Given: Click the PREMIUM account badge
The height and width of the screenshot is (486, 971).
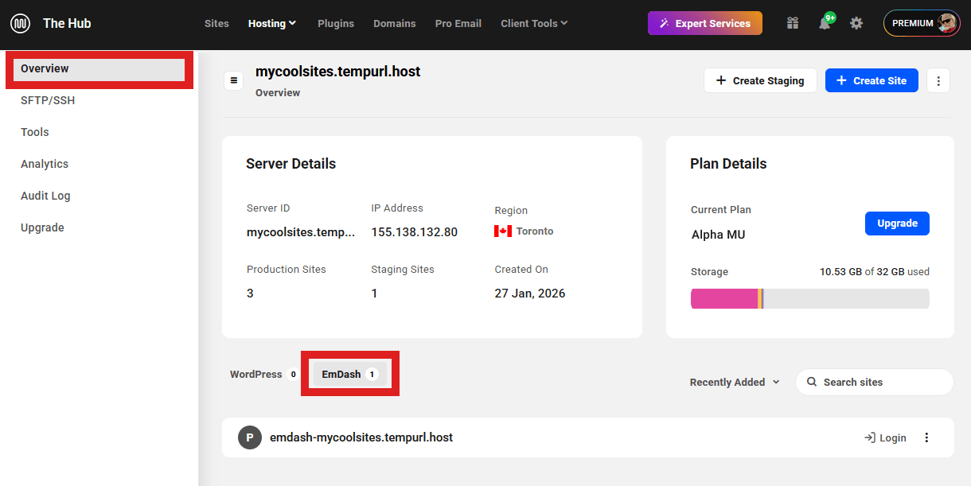Looking at the screenshot, I should [922, 23].
